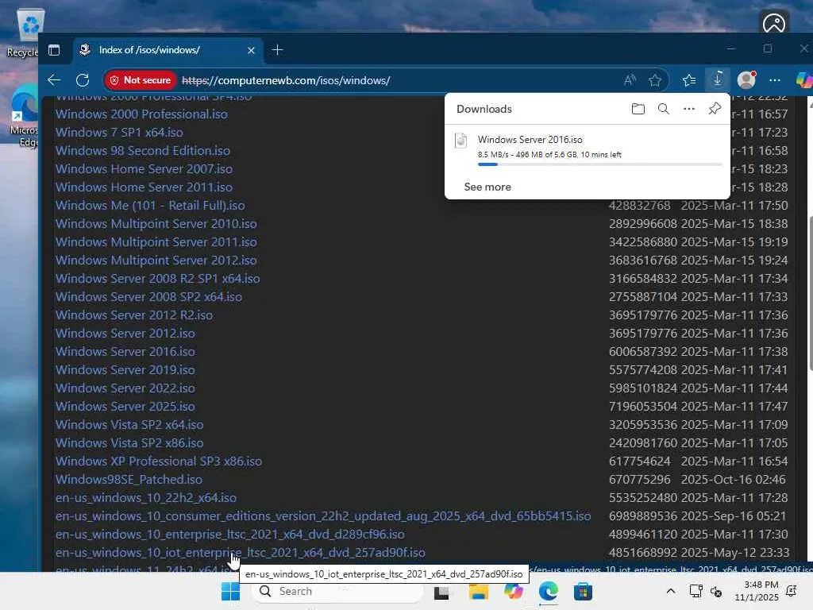
Task: Download Windows Me (101 - Retail Full).iso
Action: [x=150, y=206]
